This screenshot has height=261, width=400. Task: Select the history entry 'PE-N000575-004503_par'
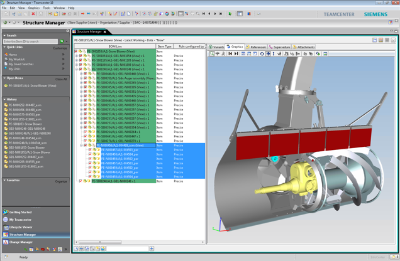pyautogui.click(x=25, y=114)
